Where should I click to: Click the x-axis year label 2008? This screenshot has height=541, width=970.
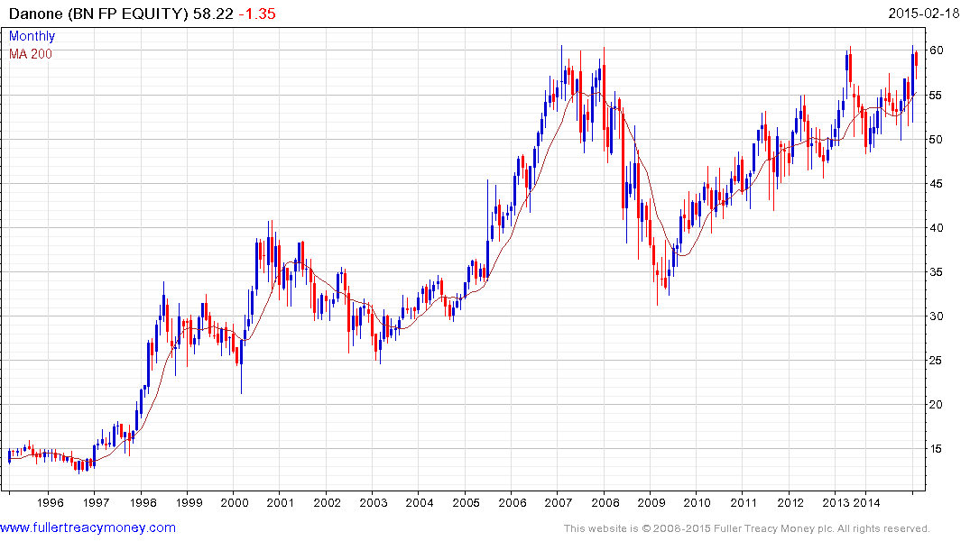pos(605,502)
